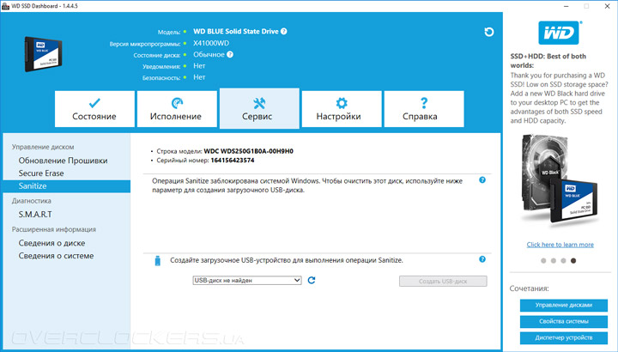Open the Настройки tab

(x=342, y=109)
